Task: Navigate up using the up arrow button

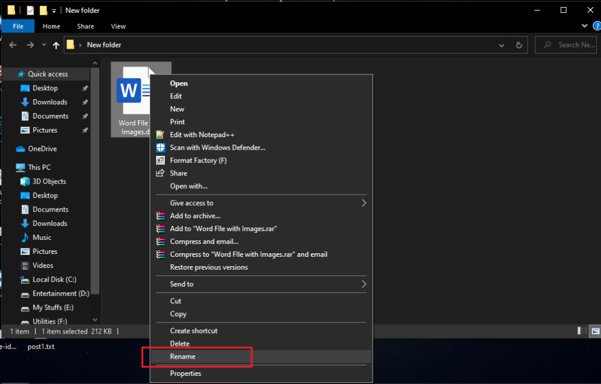Action: coord(56,45)
